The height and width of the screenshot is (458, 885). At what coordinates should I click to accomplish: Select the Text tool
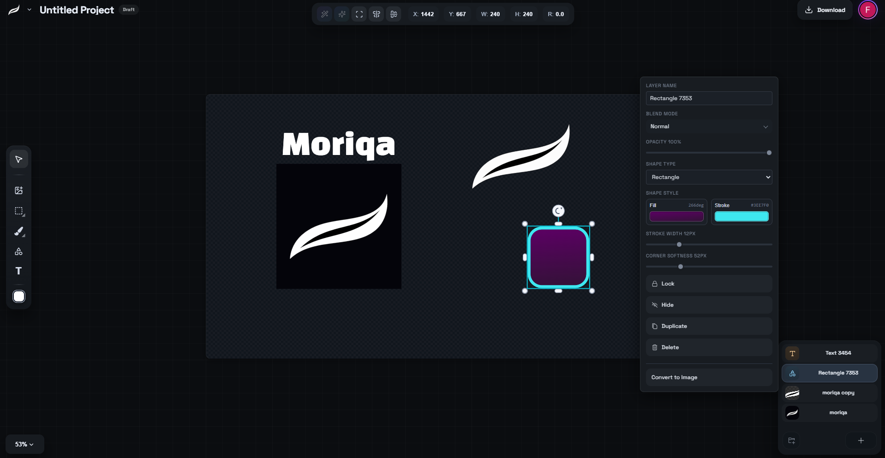(18, 271)
